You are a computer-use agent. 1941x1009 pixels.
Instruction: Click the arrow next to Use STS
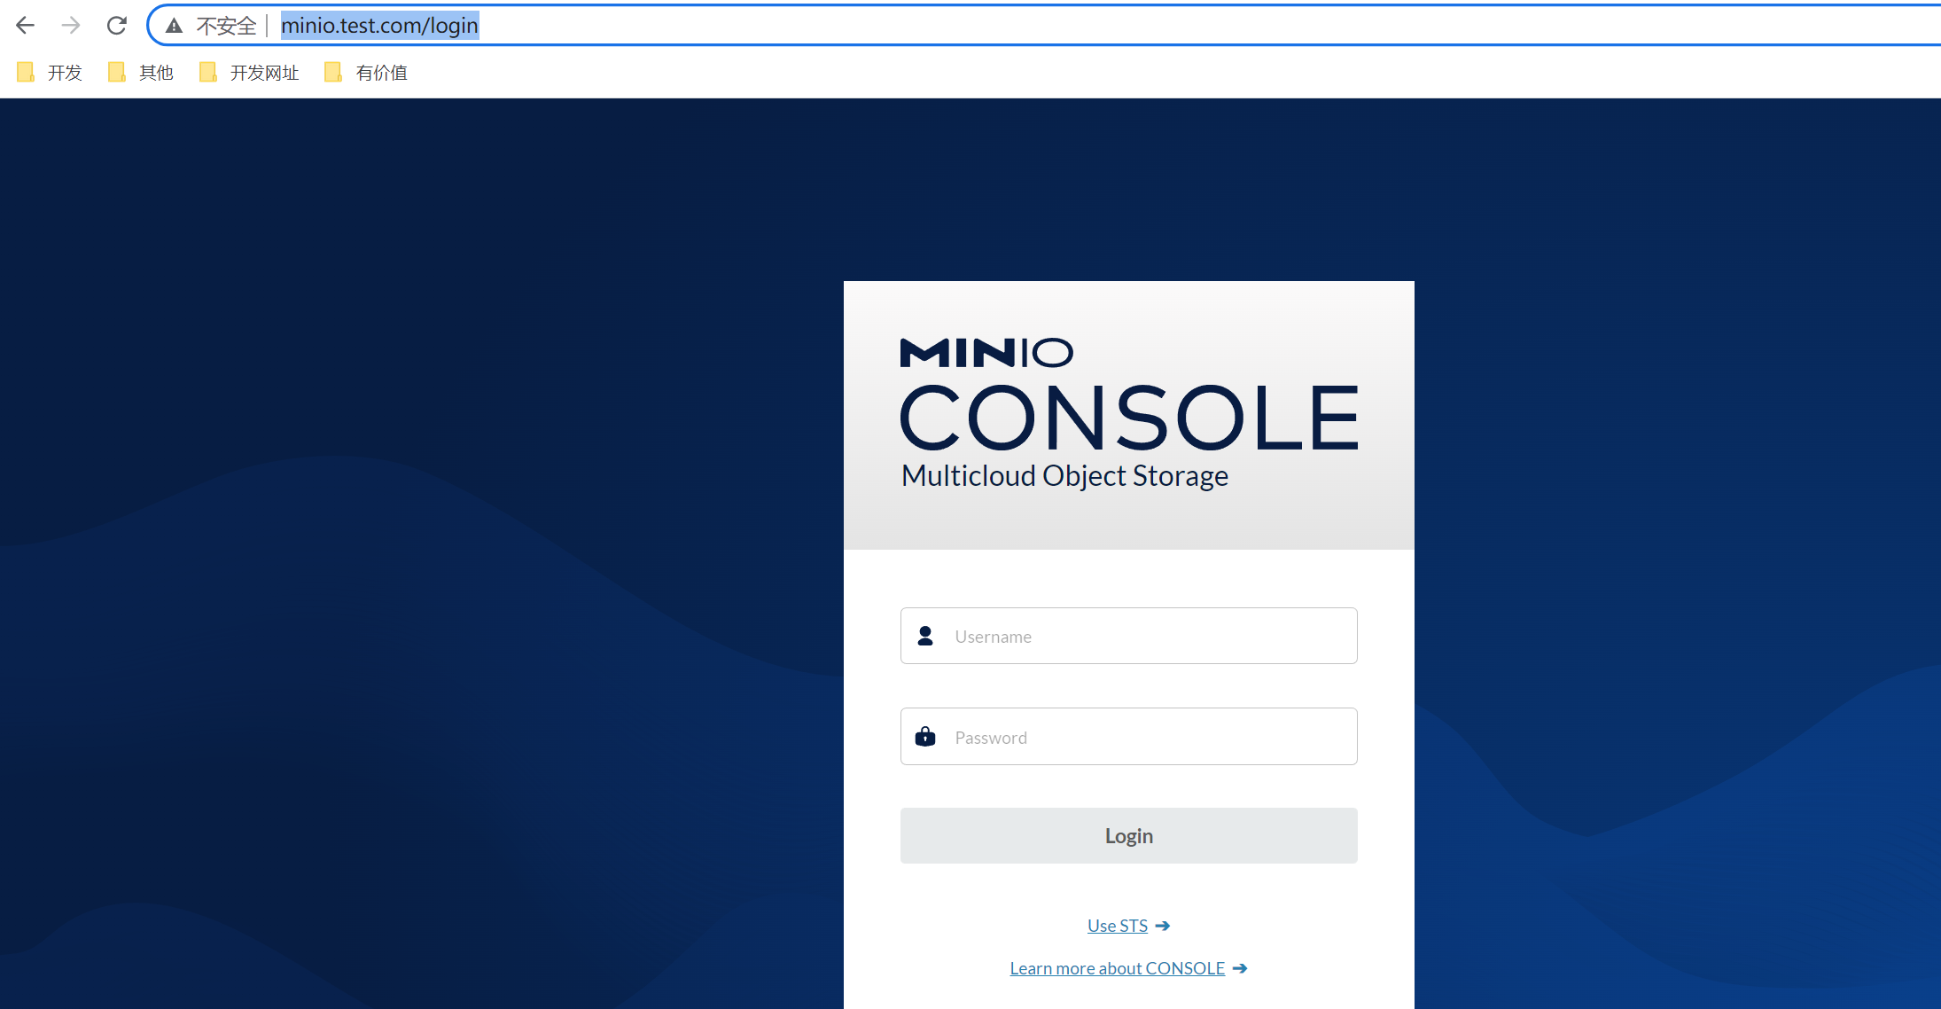coord(1163,926)
